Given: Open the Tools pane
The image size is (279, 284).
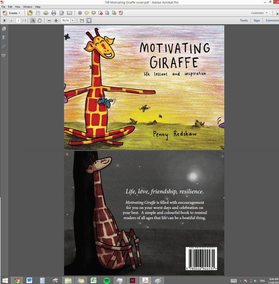Looking at the screenshot, I should coord(244,20).
